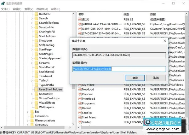Click the User Shell Folders folder icon
Screen dimensions: 189x135
click(36, 90)
